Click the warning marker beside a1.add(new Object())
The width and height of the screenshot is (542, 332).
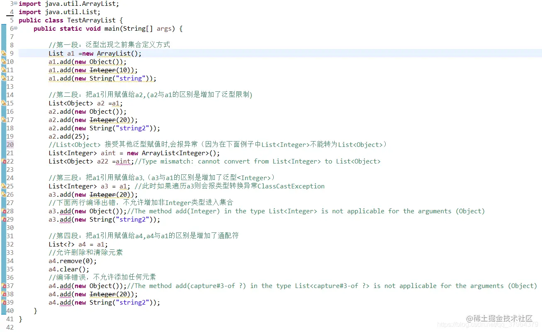tap(4, 62)
